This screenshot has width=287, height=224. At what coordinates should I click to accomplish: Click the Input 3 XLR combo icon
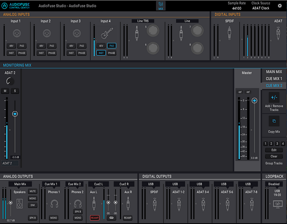tap(77, 33)
